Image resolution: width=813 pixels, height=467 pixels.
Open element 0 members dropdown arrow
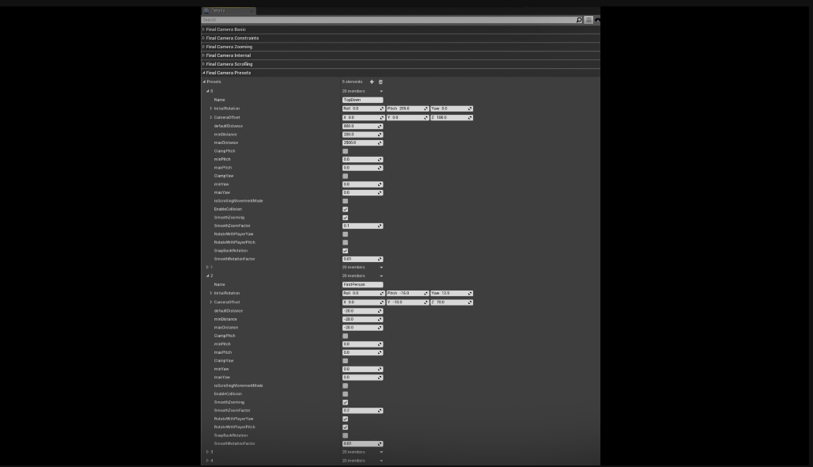381,91
